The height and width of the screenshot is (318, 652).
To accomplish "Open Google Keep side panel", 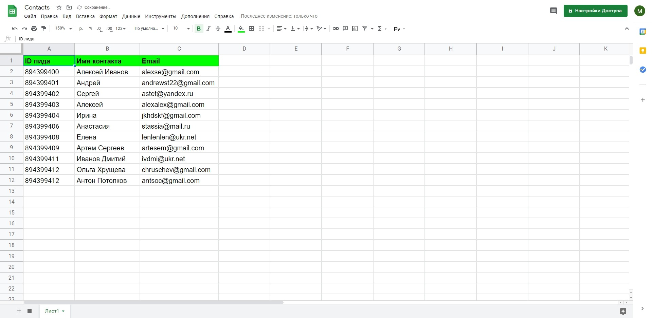I will pos(642,51).
